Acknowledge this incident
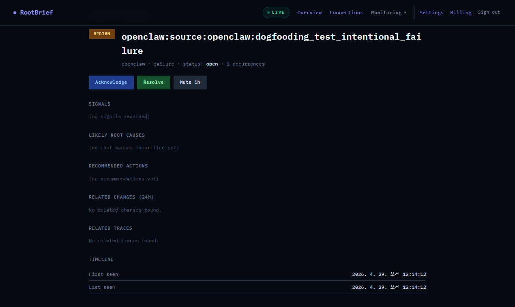 111,83
